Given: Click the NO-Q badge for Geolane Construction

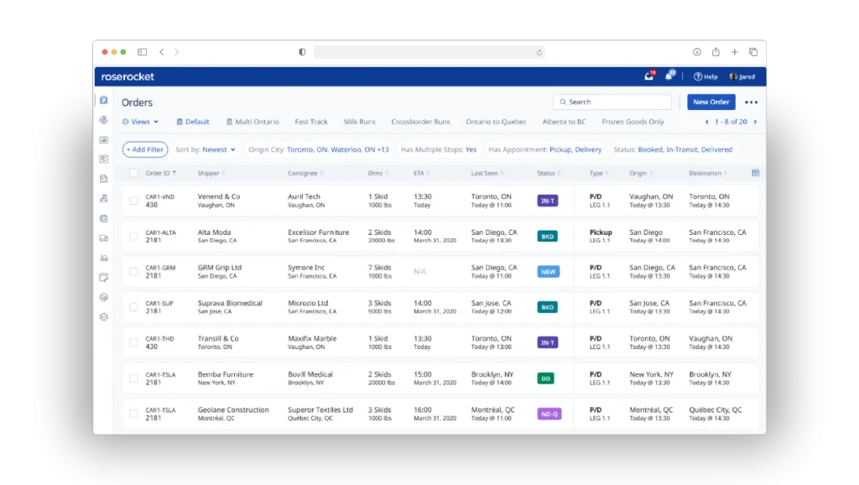Looking at the screenshot, I should click(549, 414).
